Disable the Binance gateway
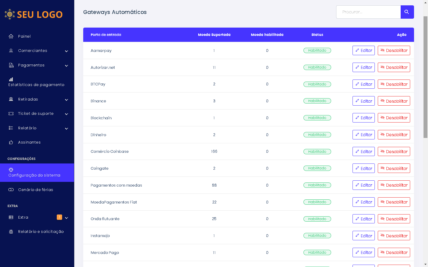 tap(394, 101)
